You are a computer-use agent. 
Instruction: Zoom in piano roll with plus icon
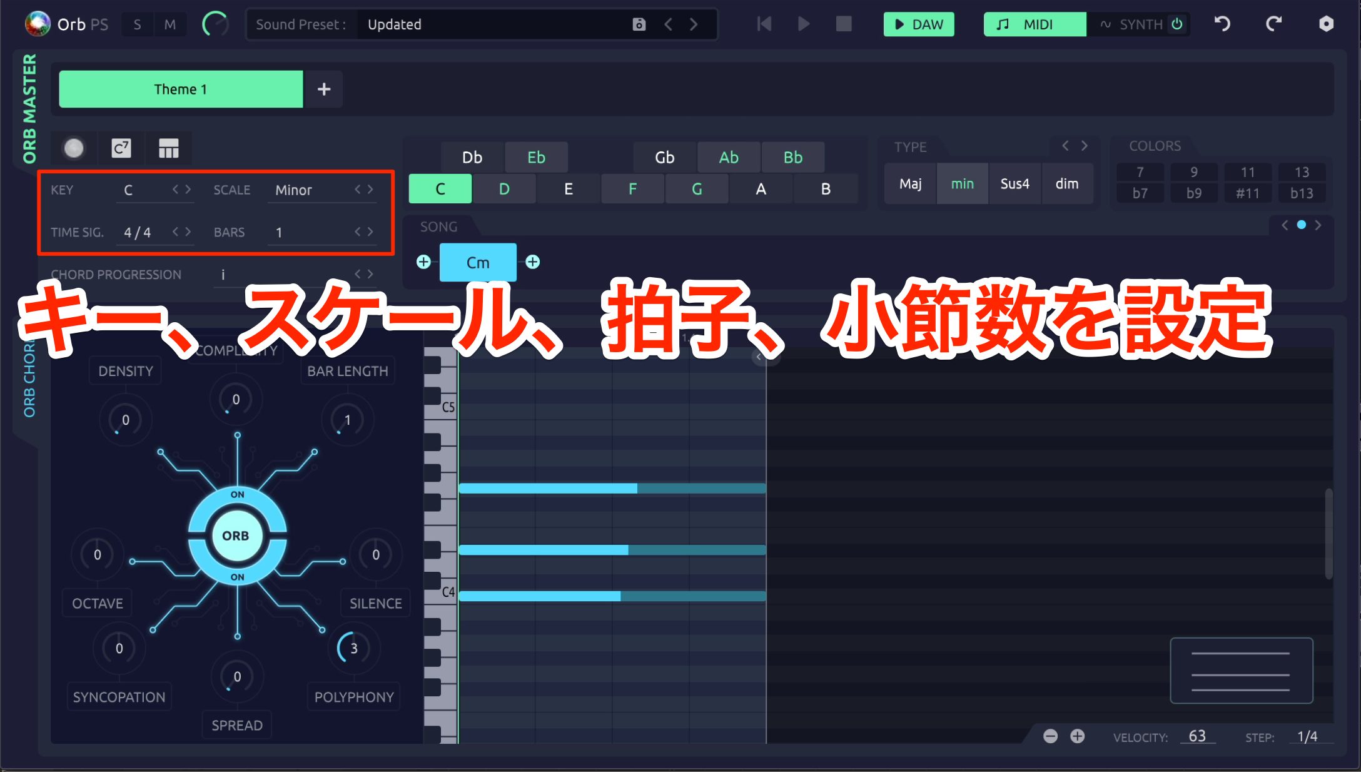pos(1077,736)
